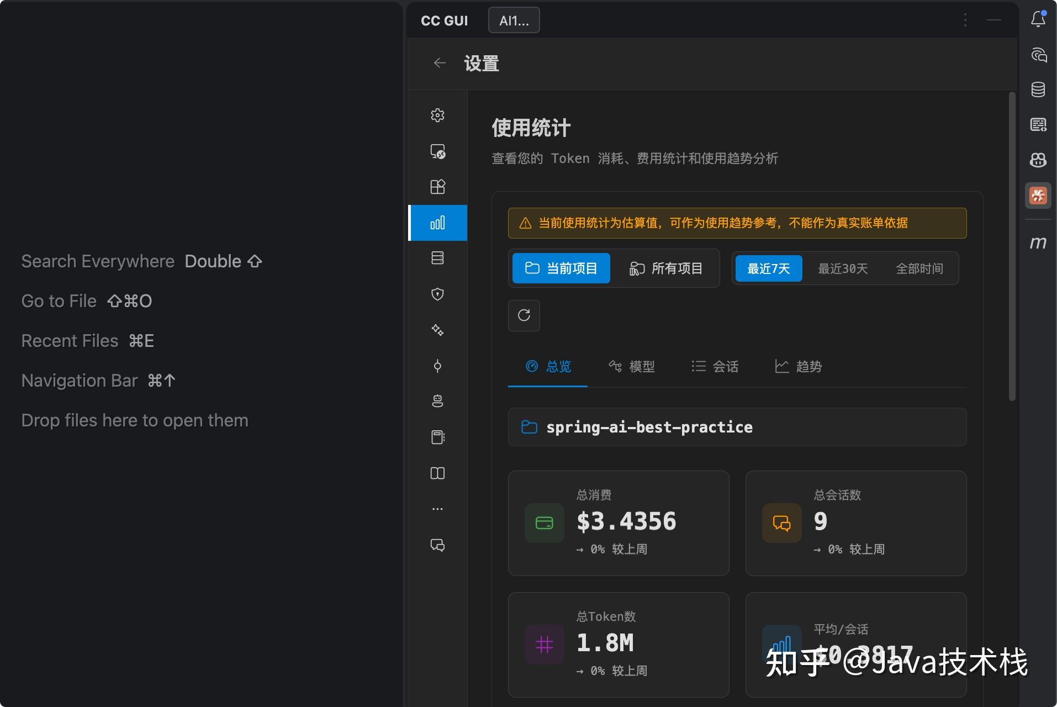Open the usage statistics bar chart sidebar icon
This screenshot has width=1057, height=707.
437,223
